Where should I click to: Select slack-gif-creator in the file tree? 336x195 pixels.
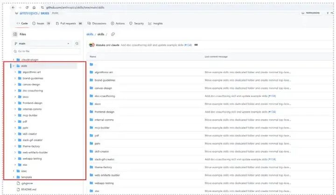(x=33, y=140)
